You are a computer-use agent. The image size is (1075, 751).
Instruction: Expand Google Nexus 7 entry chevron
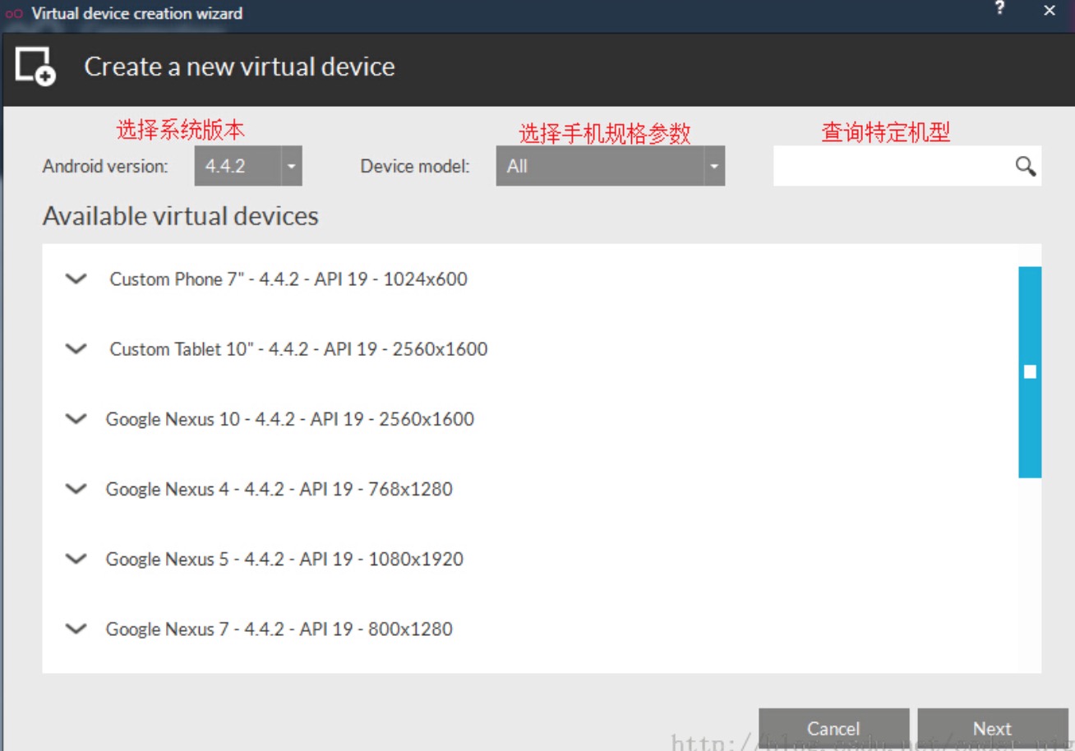[76, 629]
